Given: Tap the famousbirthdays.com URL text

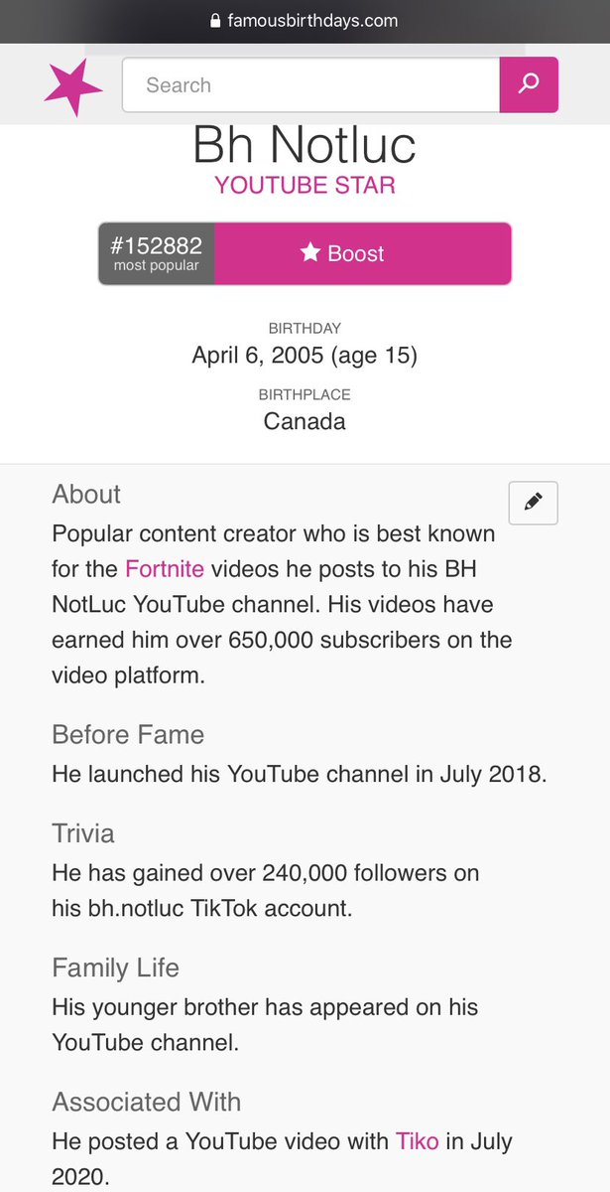Looking at the screenshot, I should (316, 20).
